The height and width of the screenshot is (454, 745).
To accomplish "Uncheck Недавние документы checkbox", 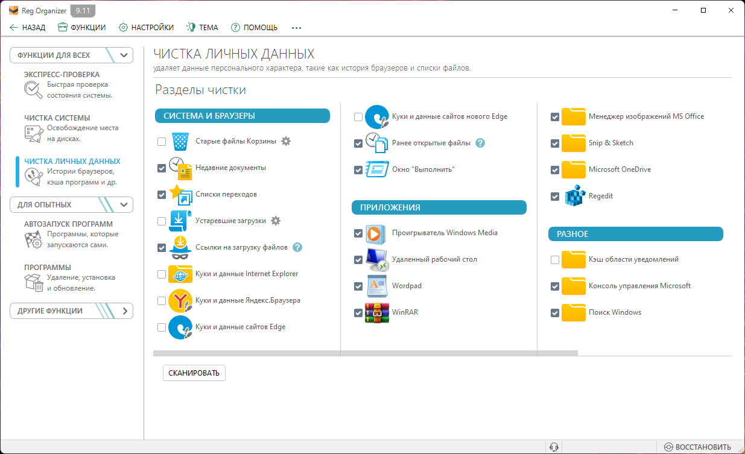I will point(162,168).
